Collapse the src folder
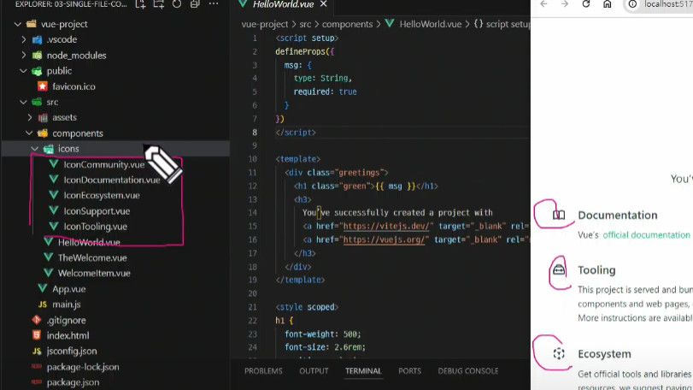 pyautogui.click(x=23, y=102)
